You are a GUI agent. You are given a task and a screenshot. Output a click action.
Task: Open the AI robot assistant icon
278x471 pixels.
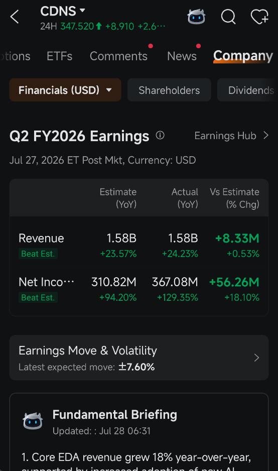point(196,17)
